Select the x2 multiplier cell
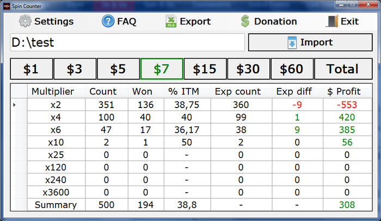The image size is (381, 221). coord(56,105)
